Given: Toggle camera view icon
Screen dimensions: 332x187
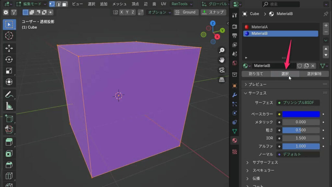Looking at the screenshot, I should click(x=222, y=70).
